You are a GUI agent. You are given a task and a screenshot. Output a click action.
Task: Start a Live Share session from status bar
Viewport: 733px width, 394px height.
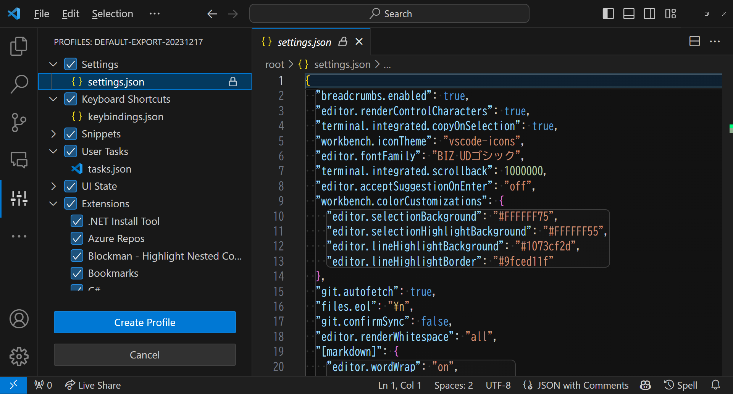click(93, 385)
